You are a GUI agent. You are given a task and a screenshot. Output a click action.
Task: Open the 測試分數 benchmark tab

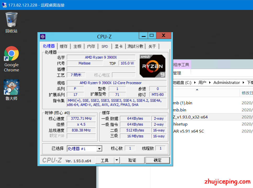[x=135, y=46]
